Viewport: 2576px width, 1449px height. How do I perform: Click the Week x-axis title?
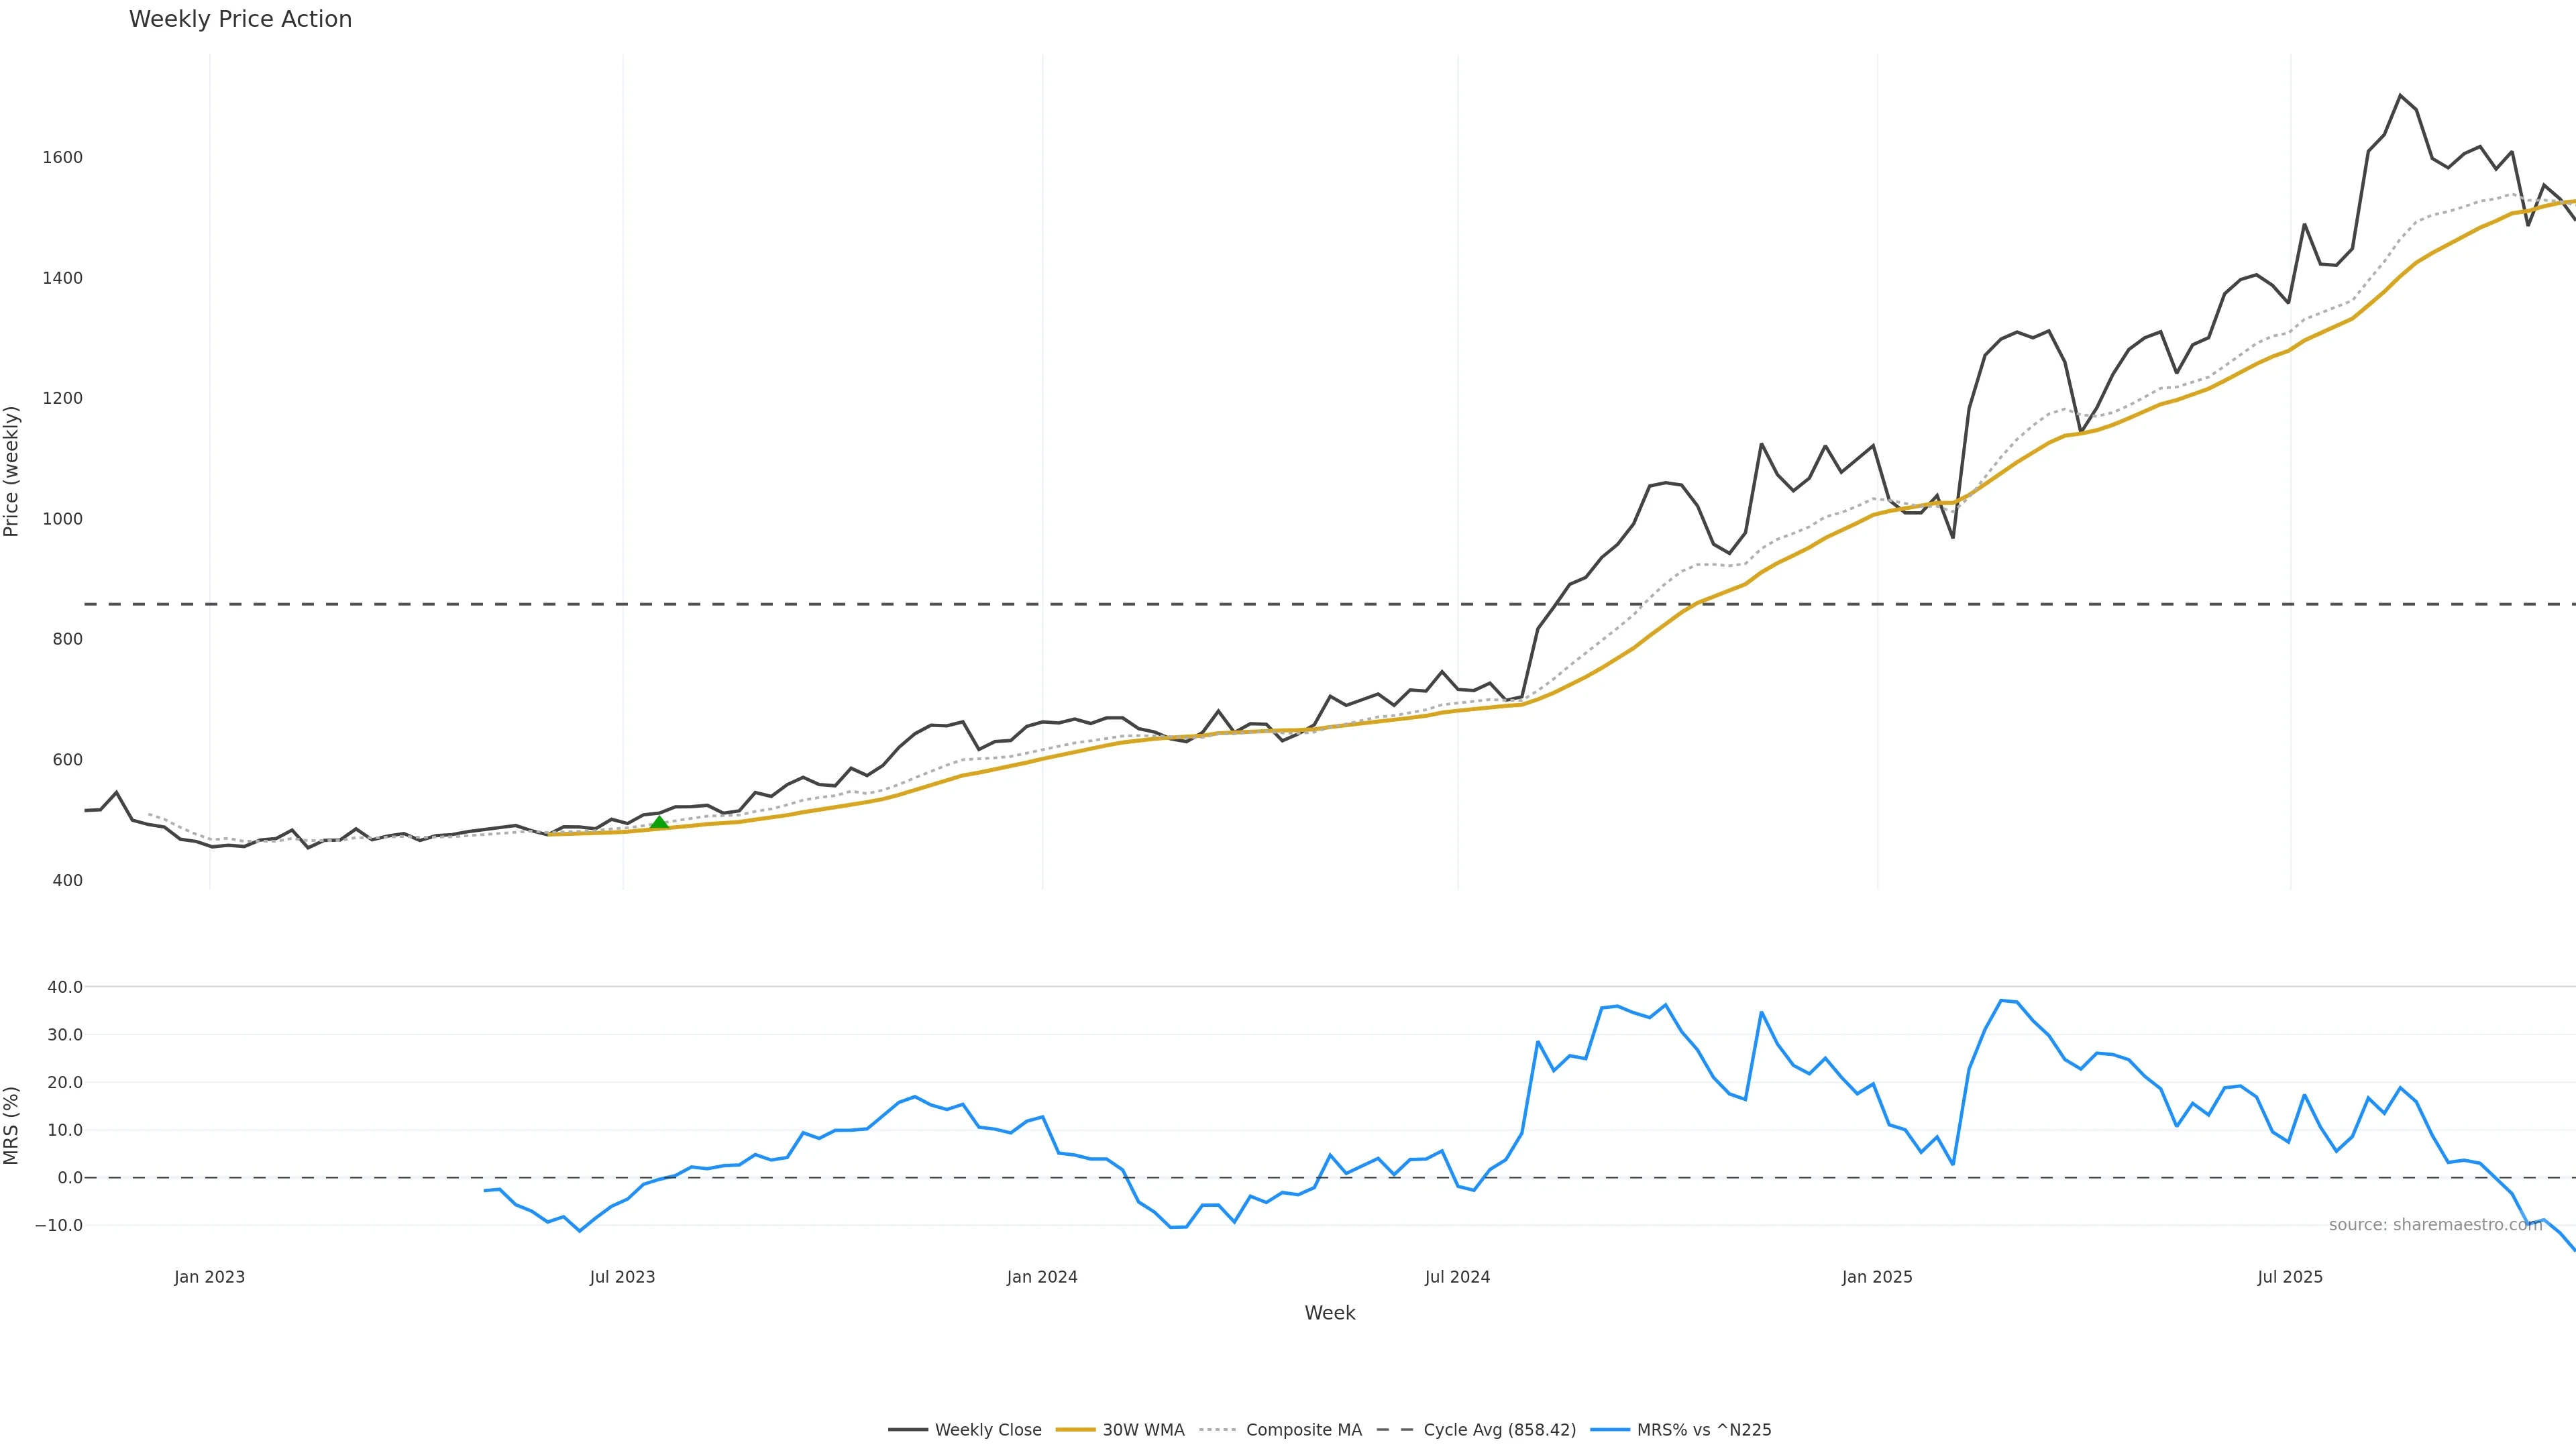(1329, 1313)
